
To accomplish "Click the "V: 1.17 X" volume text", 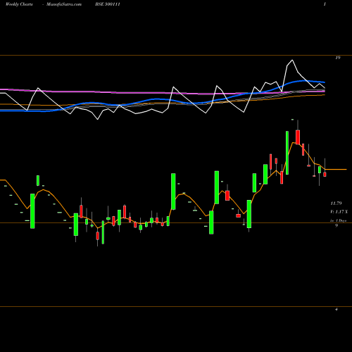I will tap(339, 212).
